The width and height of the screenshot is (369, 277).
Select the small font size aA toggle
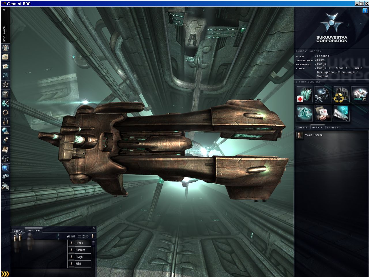(x=68, y=236)
